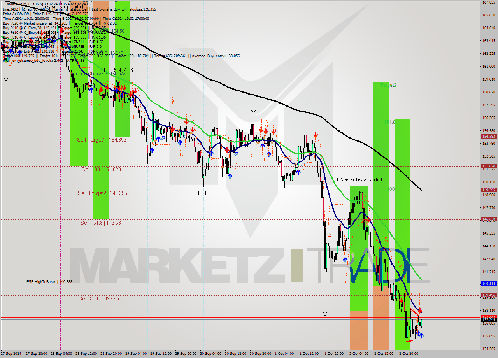Click the 'average_Buy_entry: 138.055' text
498x358 pixels.
pos(215,56)
